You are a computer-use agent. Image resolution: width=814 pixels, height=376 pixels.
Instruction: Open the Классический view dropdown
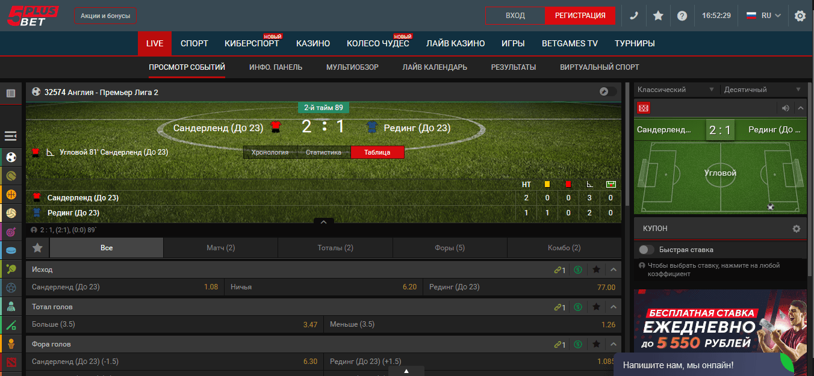click(676, 90)
